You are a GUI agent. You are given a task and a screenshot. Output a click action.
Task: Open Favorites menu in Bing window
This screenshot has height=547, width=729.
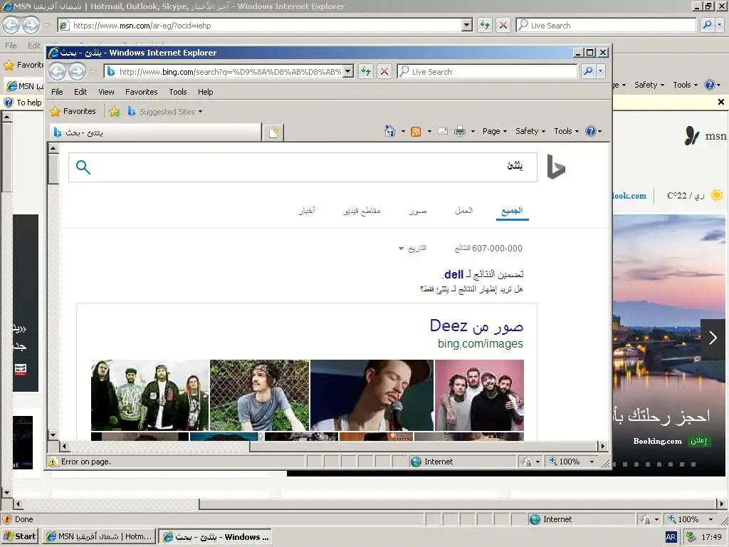point(142,92)
